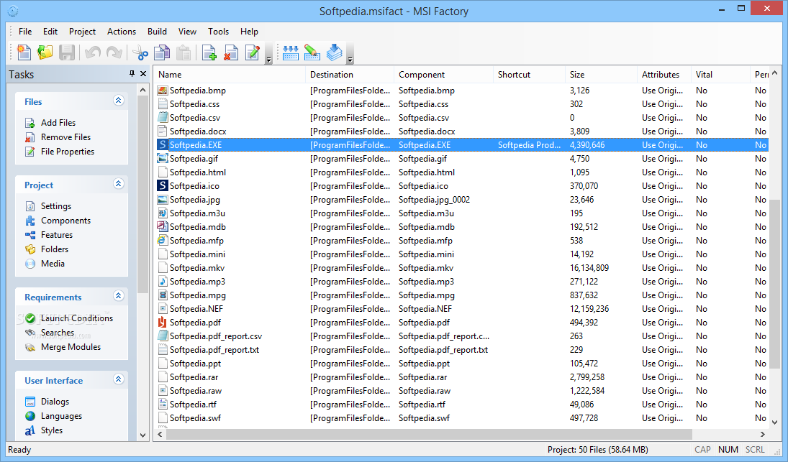Open the Build menu

(x=158, y=31)
